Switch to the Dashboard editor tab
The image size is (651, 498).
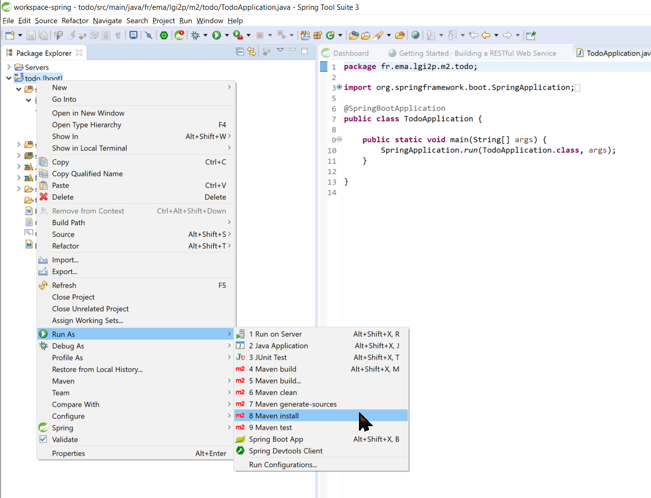pyautogui.click(x=346, y=53)
